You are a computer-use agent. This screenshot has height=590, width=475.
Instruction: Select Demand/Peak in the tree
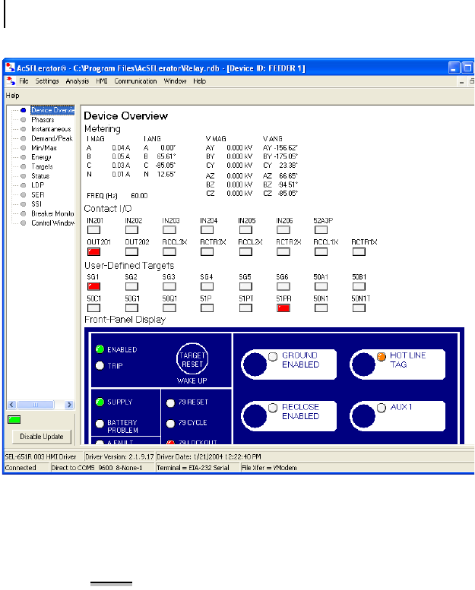point(52,138)
